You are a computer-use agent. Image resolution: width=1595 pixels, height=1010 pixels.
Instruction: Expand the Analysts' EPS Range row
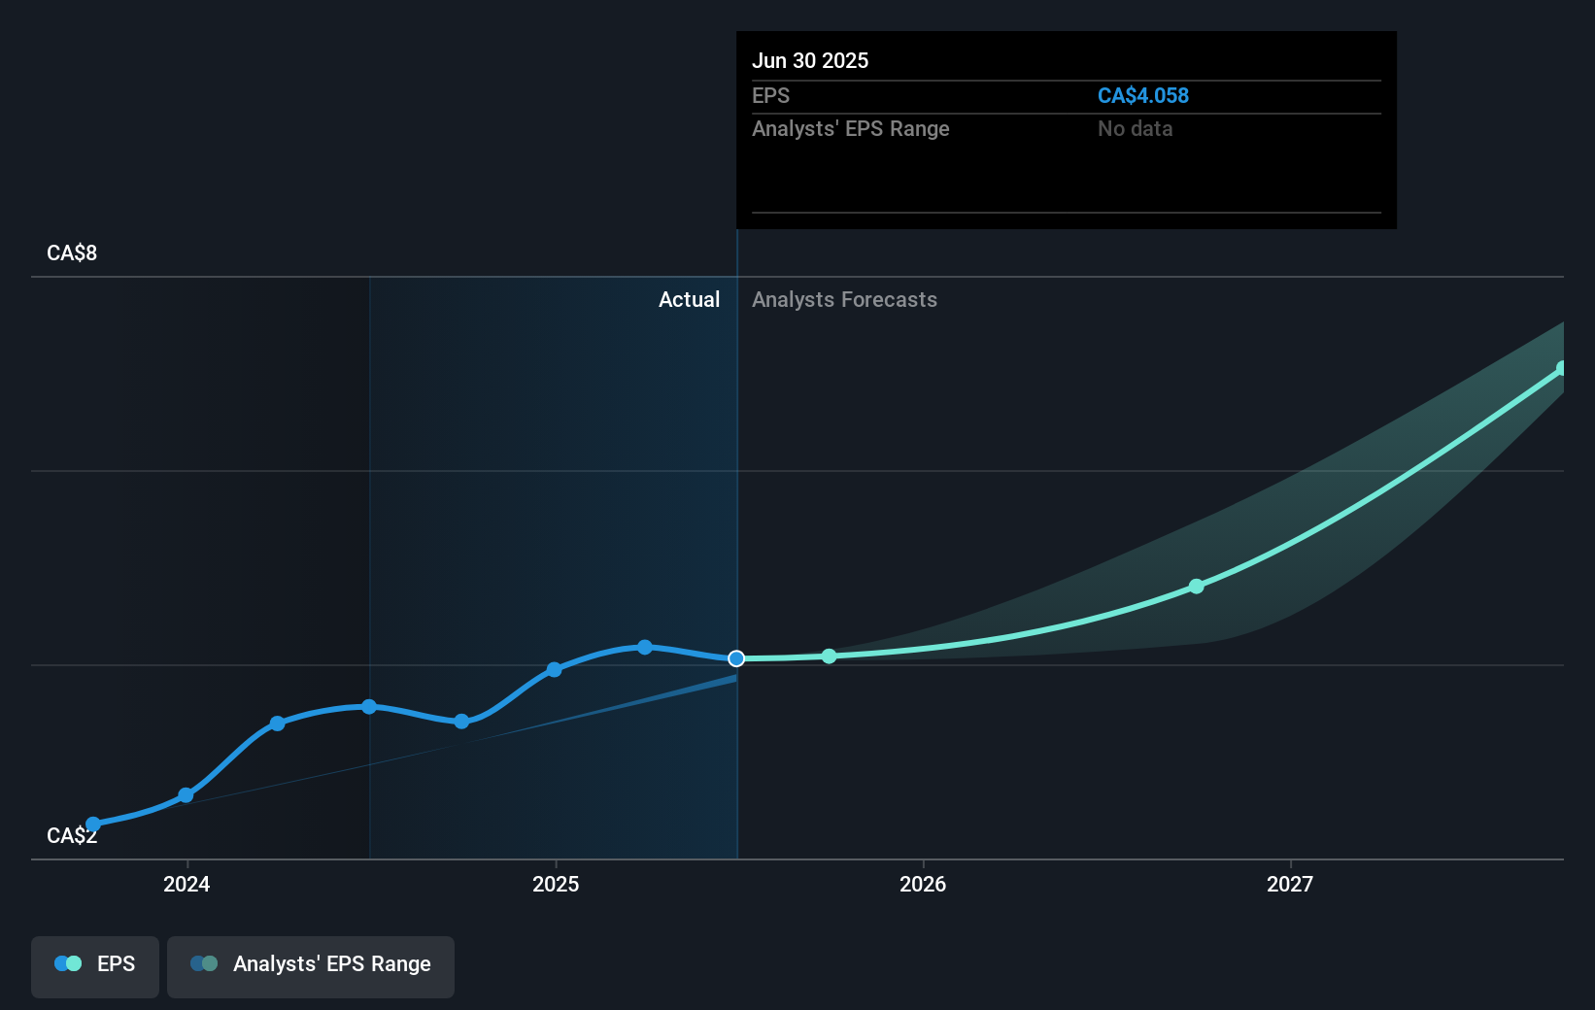point(851,128)
